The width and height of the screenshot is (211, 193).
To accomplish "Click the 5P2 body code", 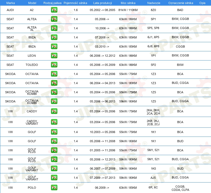I will [x=153, y=65].
